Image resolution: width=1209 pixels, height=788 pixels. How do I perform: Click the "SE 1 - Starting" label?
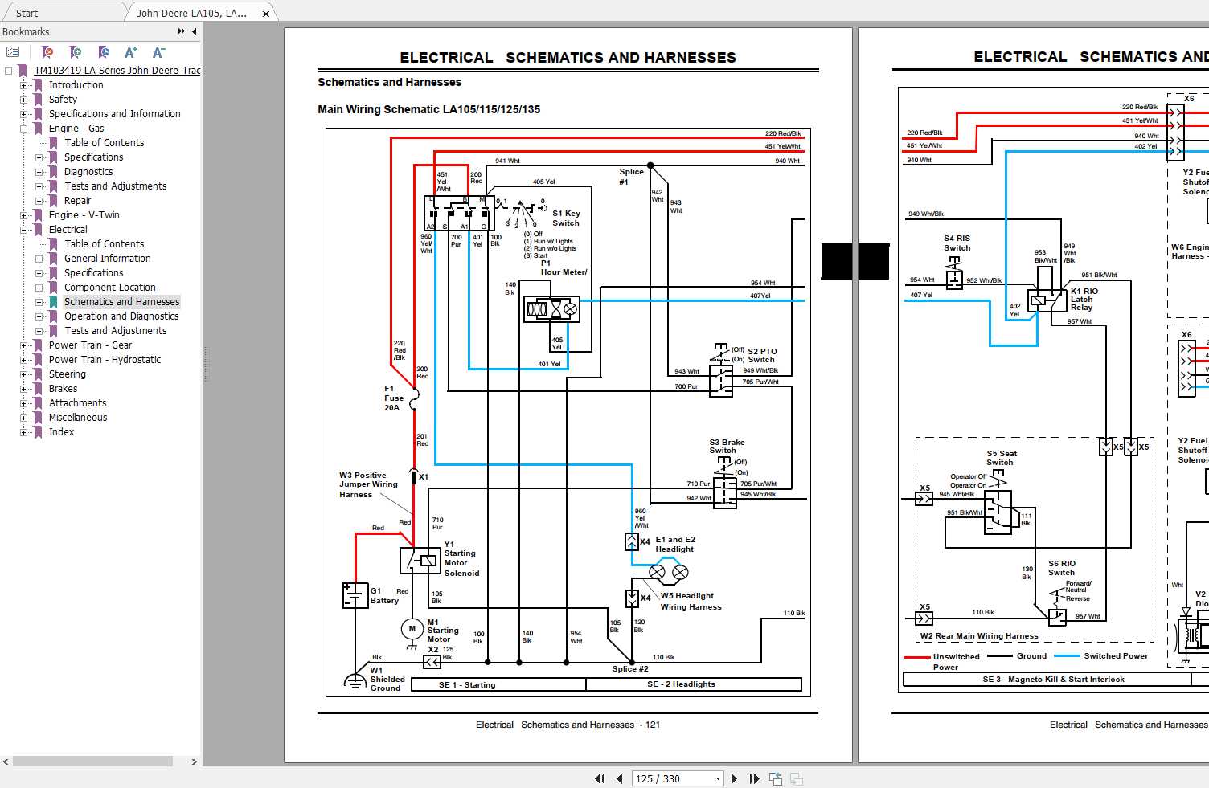click(x=467, y=685)
